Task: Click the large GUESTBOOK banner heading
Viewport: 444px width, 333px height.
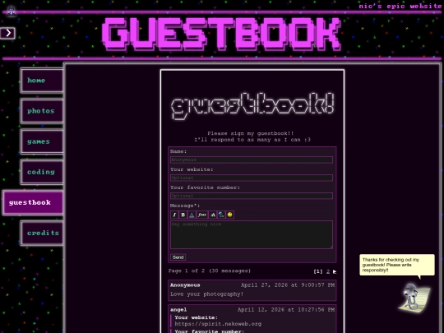Action: click(221, 34)
